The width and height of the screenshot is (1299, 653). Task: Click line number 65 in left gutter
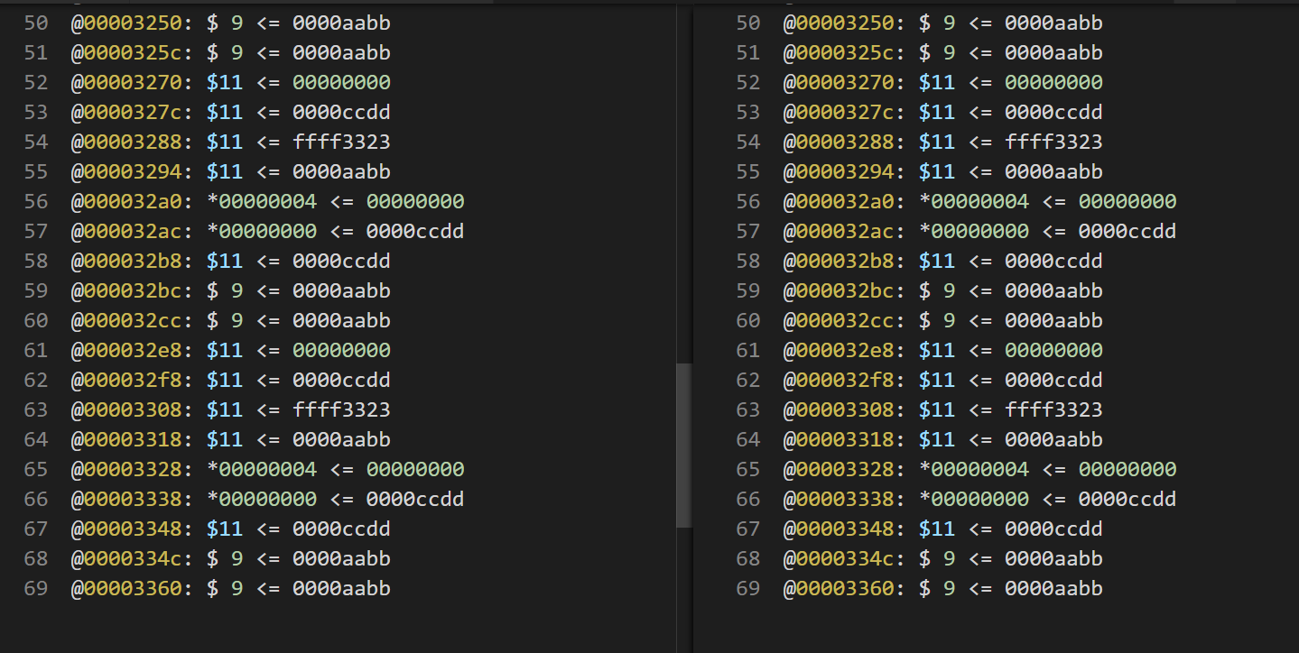coord(35,470)
